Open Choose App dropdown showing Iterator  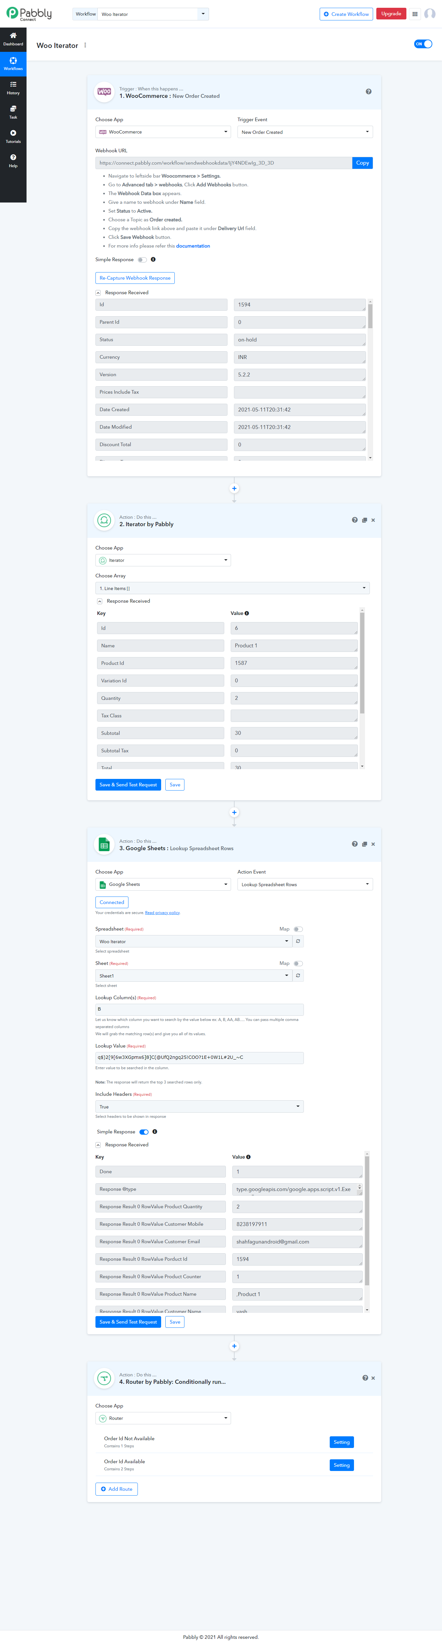tap(163, 560)
